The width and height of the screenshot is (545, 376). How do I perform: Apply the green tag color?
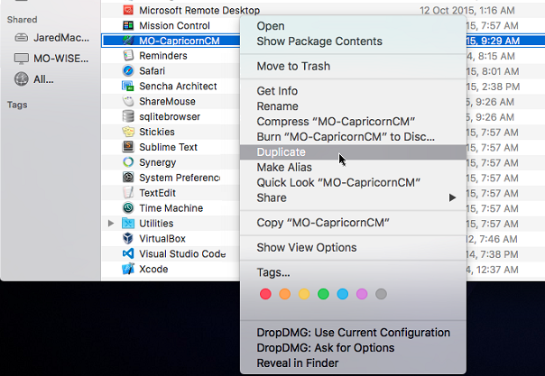(x=323, y=294)
